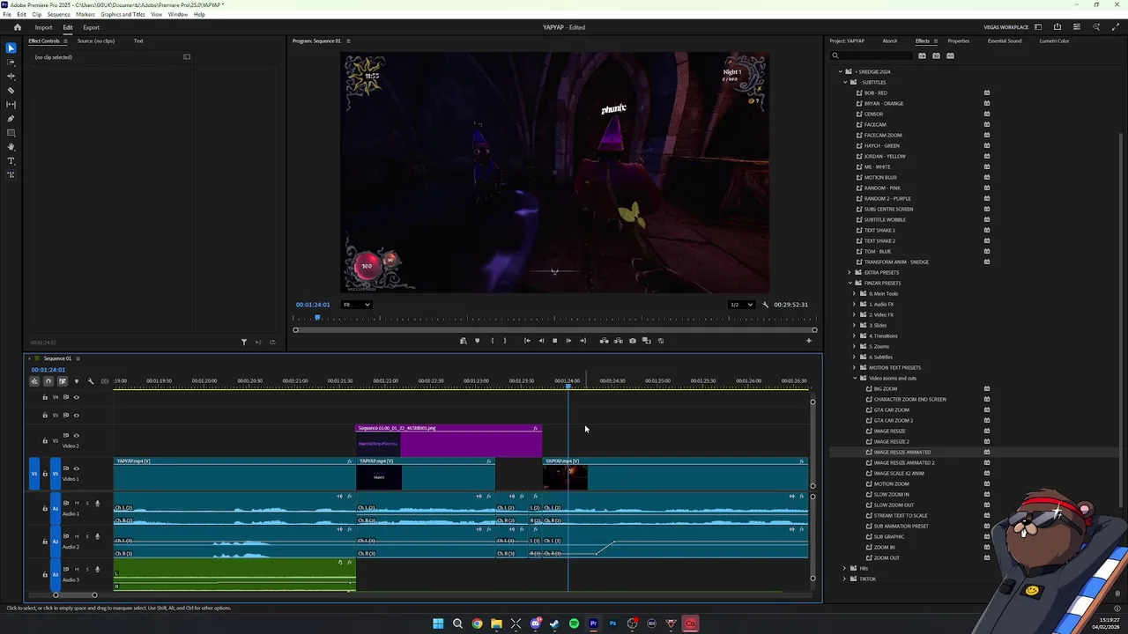
Task: Enable voice-over record on Audio 1
Action: click(x=97, y=503)
